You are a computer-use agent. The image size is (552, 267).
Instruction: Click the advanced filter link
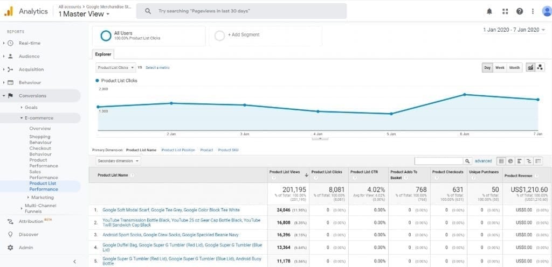[x=484, y=161]
